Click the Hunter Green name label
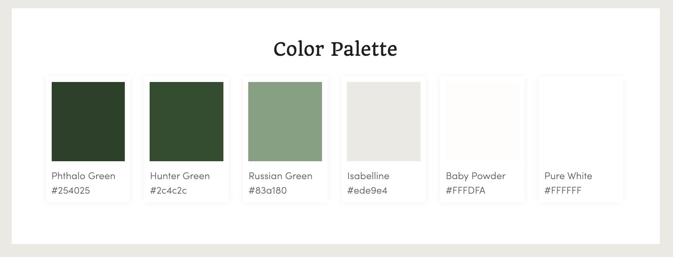Screen dimensions: 673x257 180,176
